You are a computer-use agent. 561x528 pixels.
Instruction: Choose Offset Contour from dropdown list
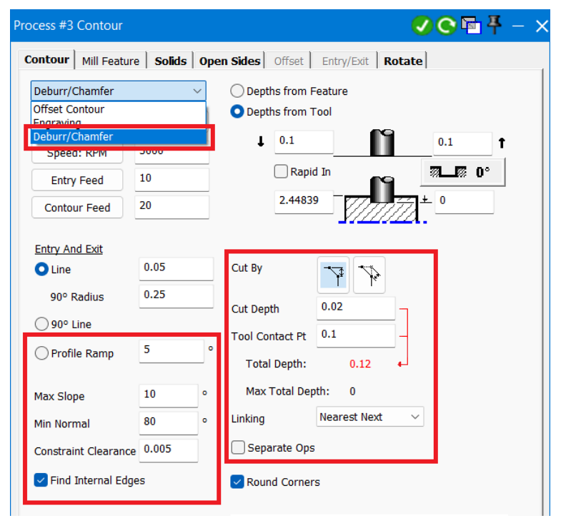[119, 109]
